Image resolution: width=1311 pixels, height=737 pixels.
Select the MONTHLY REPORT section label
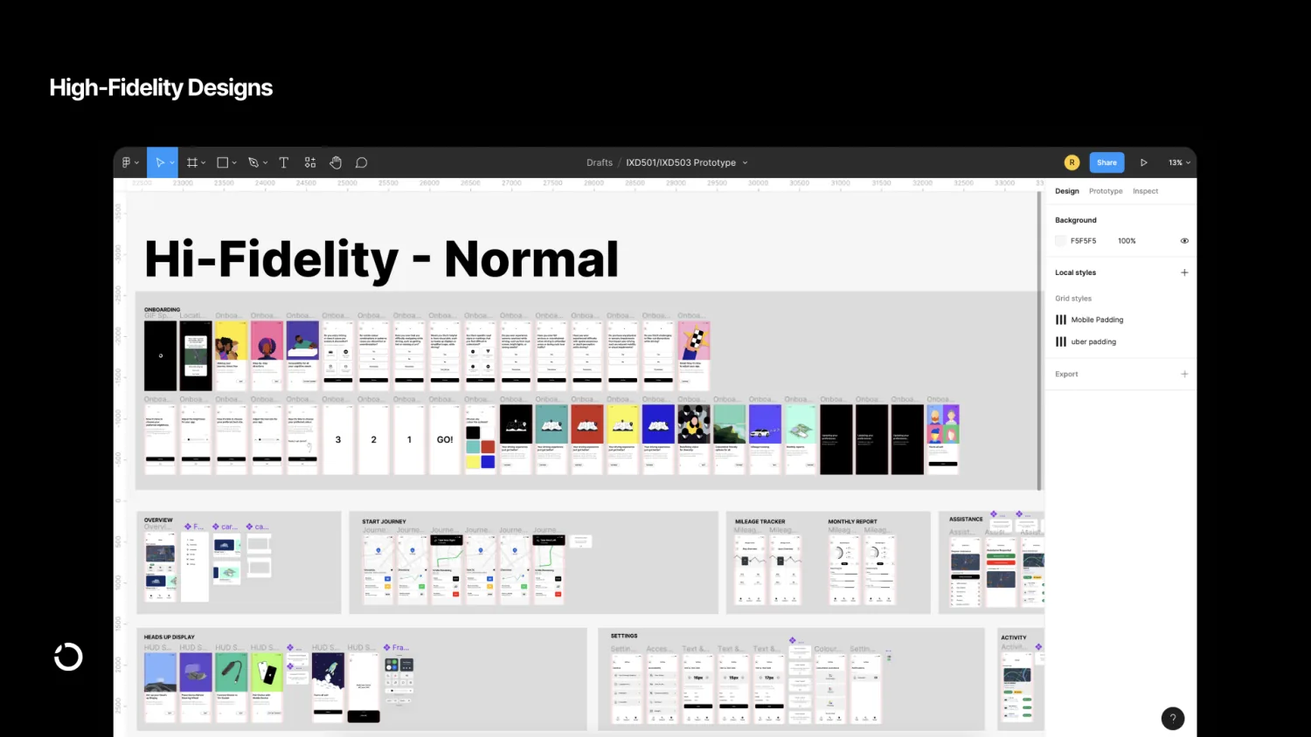click(x=852, y=521)
